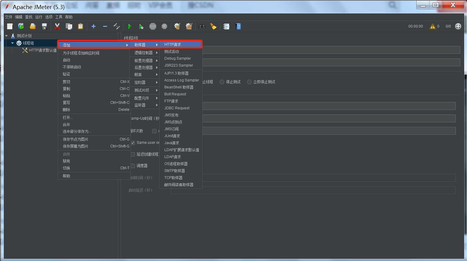Collapse the 线程组 tree node arrow

(x=12, y=43)
